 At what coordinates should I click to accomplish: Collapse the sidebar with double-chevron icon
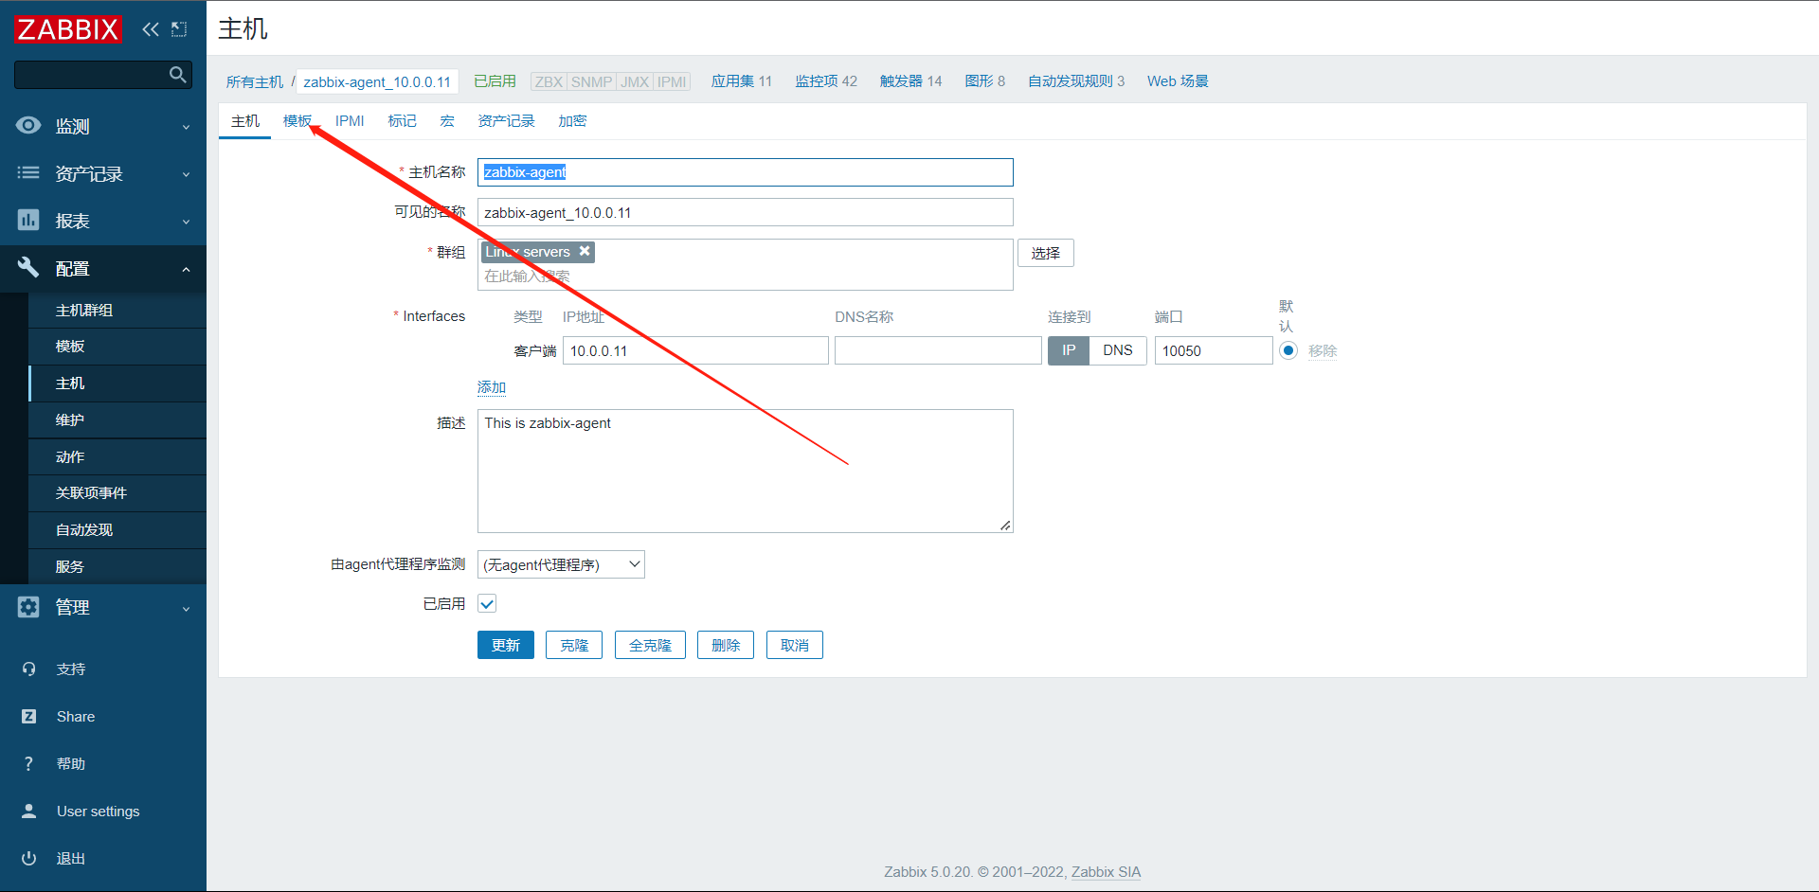click(x=151, y=29)
